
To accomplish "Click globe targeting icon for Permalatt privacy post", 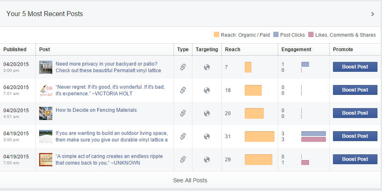I will click(x=207, y=67).
